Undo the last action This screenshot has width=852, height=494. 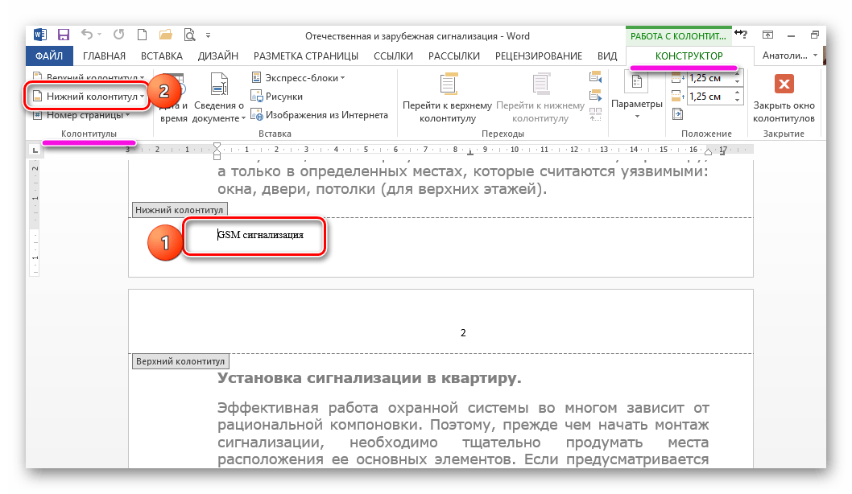[x=87, y=35]
